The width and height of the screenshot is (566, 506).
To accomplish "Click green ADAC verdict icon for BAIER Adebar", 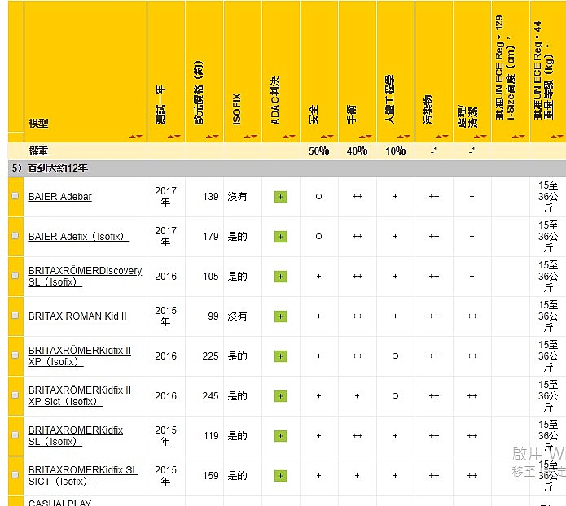I will tap(280, 197).
